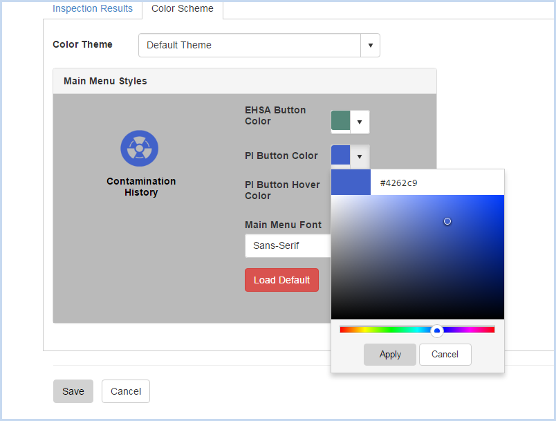Click the saturation picker handle circle

point(447,221)
